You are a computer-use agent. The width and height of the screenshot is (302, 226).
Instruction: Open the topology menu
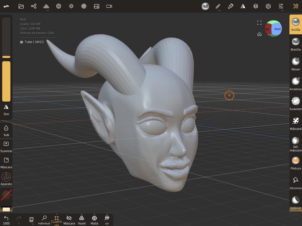pyautogui.click(x=46, y=6)
